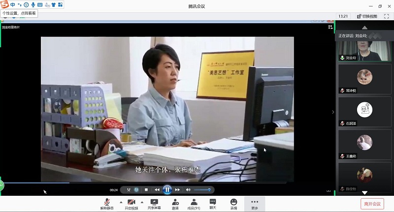The image size is (394, 212).
Task: Select 常诗悦 participant tile
Action: pyautogui.click(x=364, y=79)
